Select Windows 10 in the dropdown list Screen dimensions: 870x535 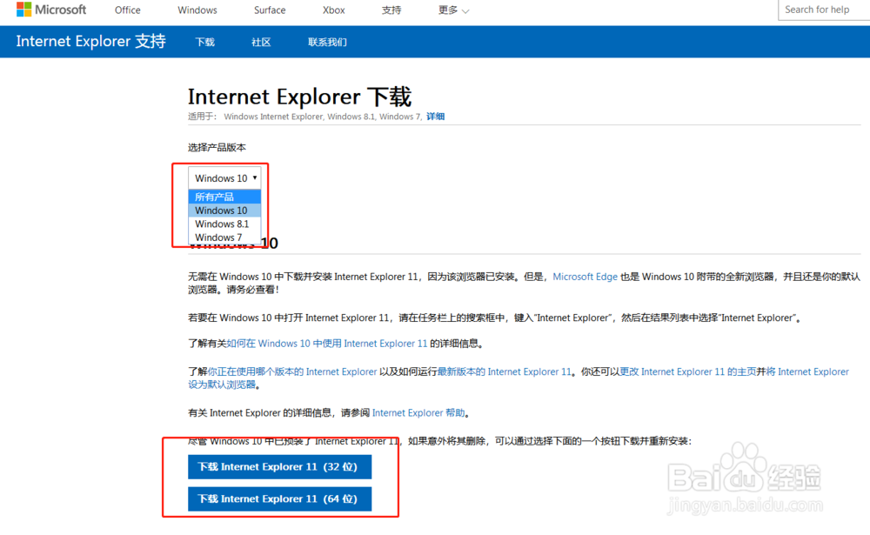(224, 211)
